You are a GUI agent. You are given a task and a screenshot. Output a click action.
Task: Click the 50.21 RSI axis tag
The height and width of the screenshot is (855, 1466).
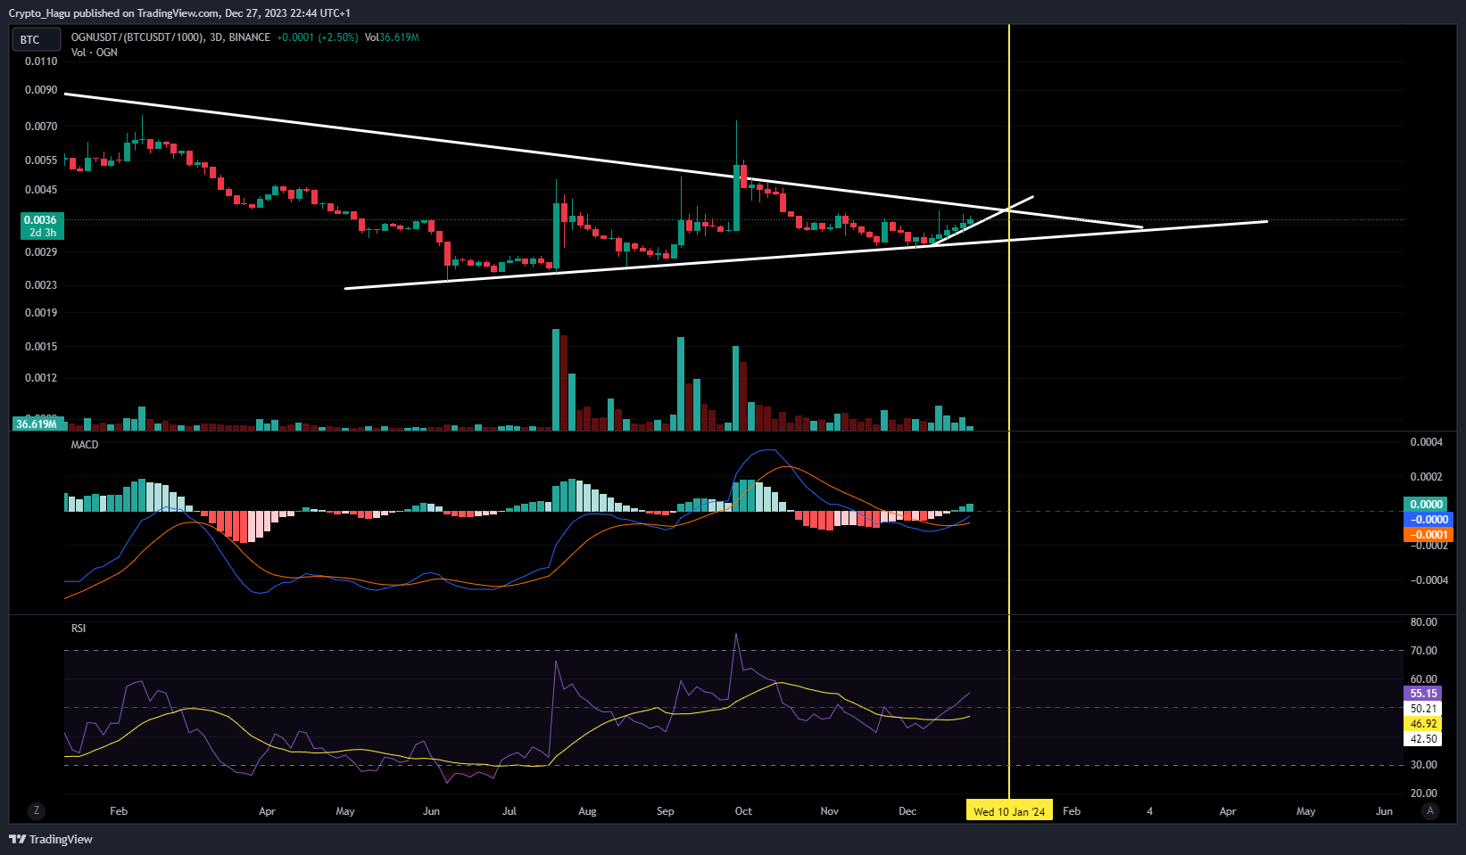(1423, 709)
